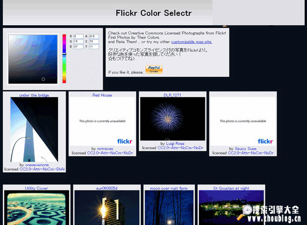Visit author Saucy Suse's page

(245, 149)
